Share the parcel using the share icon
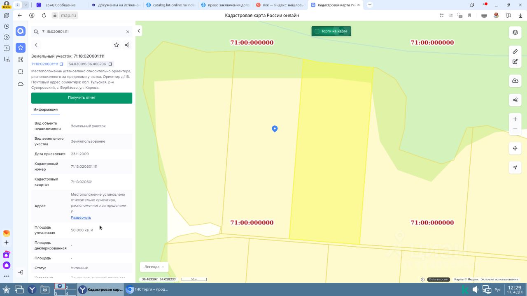 (x=127, y=45)
